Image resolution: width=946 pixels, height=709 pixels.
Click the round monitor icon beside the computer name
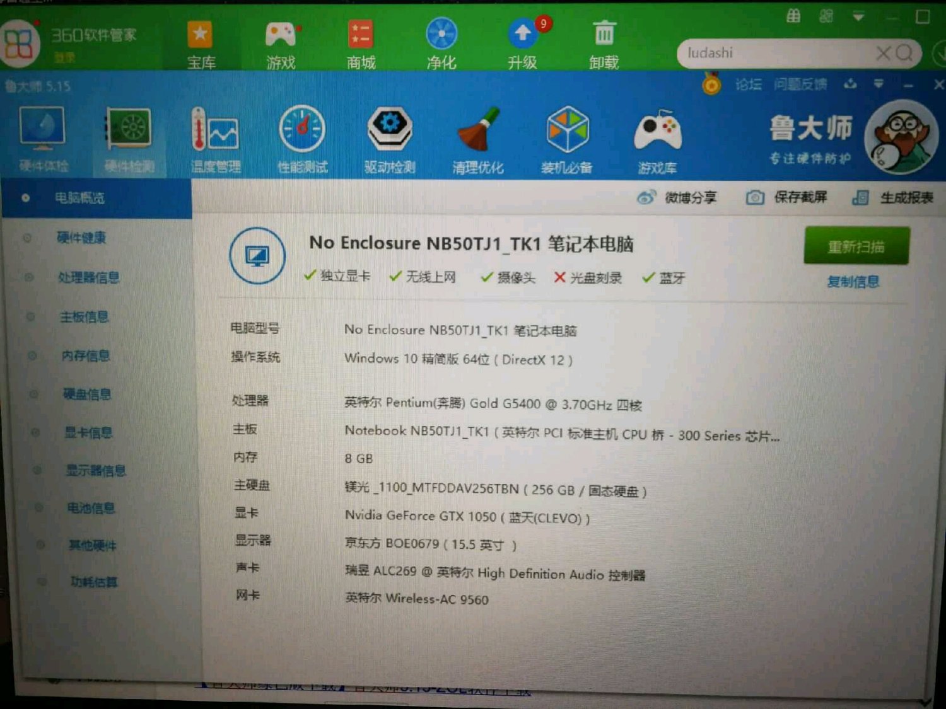pyautogui.click(x=257, y=256)
